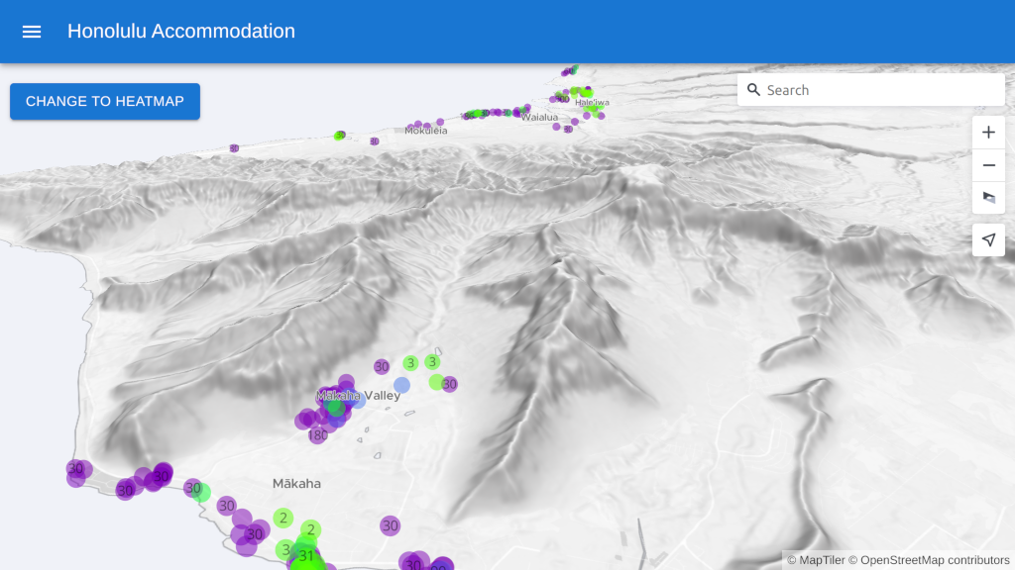This screenshot has width=1015, height=570.
Task: Reset map bearing with compass icon
Action: tap(988, 198)
